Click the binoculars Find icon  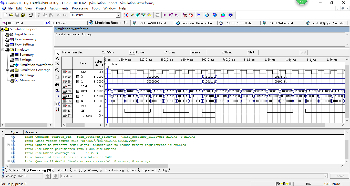pyautogui.click(x=57, y=84)
